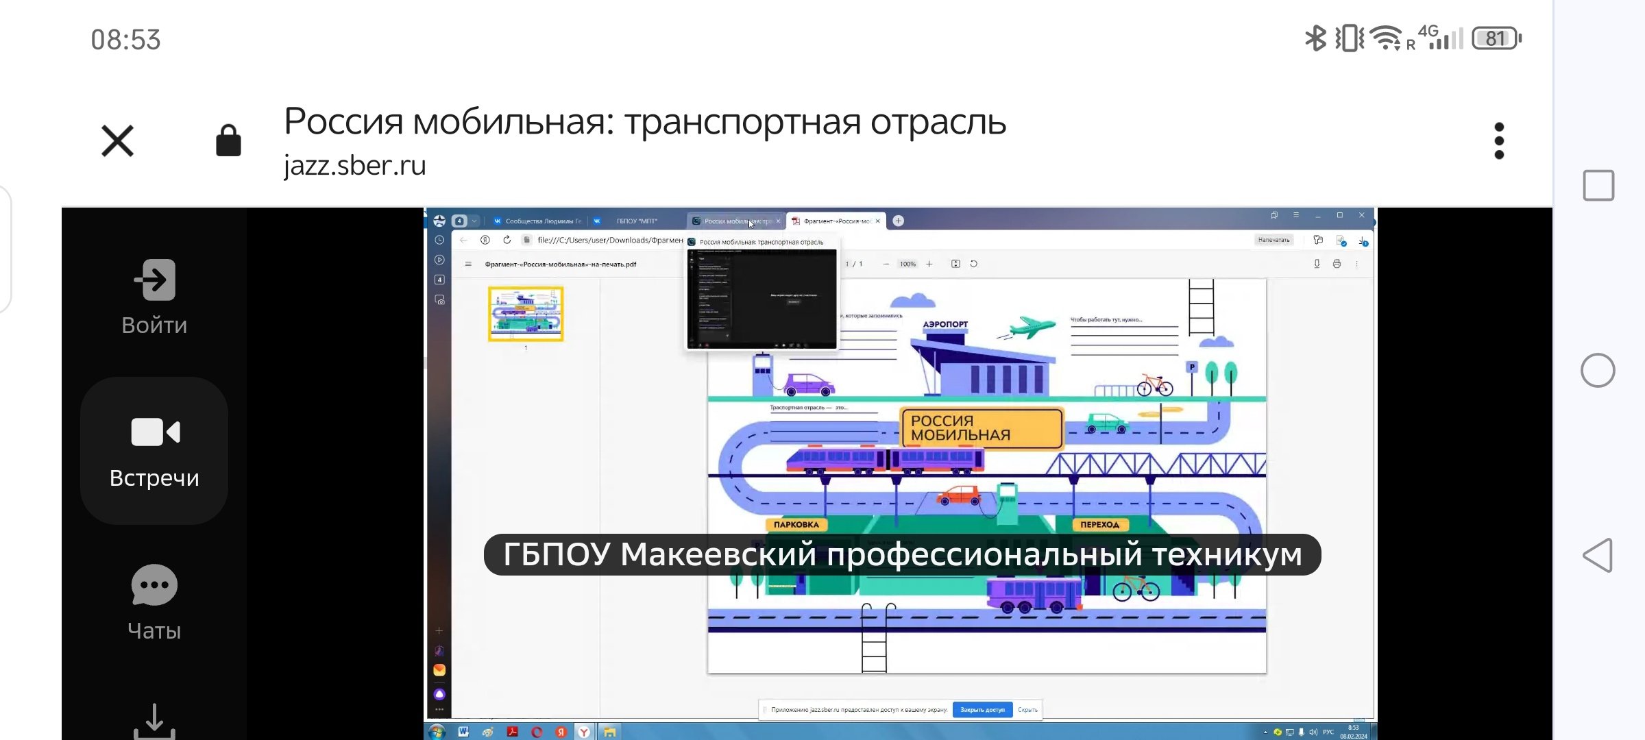
Task: Reload the page in shared browser
Action: pyautogui.click(x=507, y=240)
